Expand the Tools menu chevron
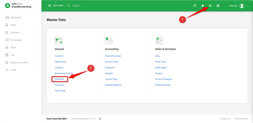Image resolution: width=253 pixels, height=123 pixels. (x=35, y=70)
